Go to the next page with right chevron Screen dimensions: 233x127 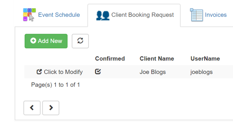[x=51, y=108]
